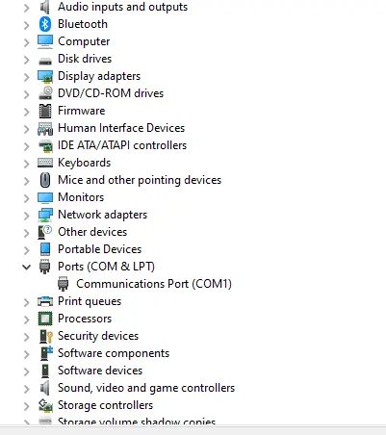386x435 pixels.
Task: Expand the Monitors arrow
Action: [x=27, y=198]
